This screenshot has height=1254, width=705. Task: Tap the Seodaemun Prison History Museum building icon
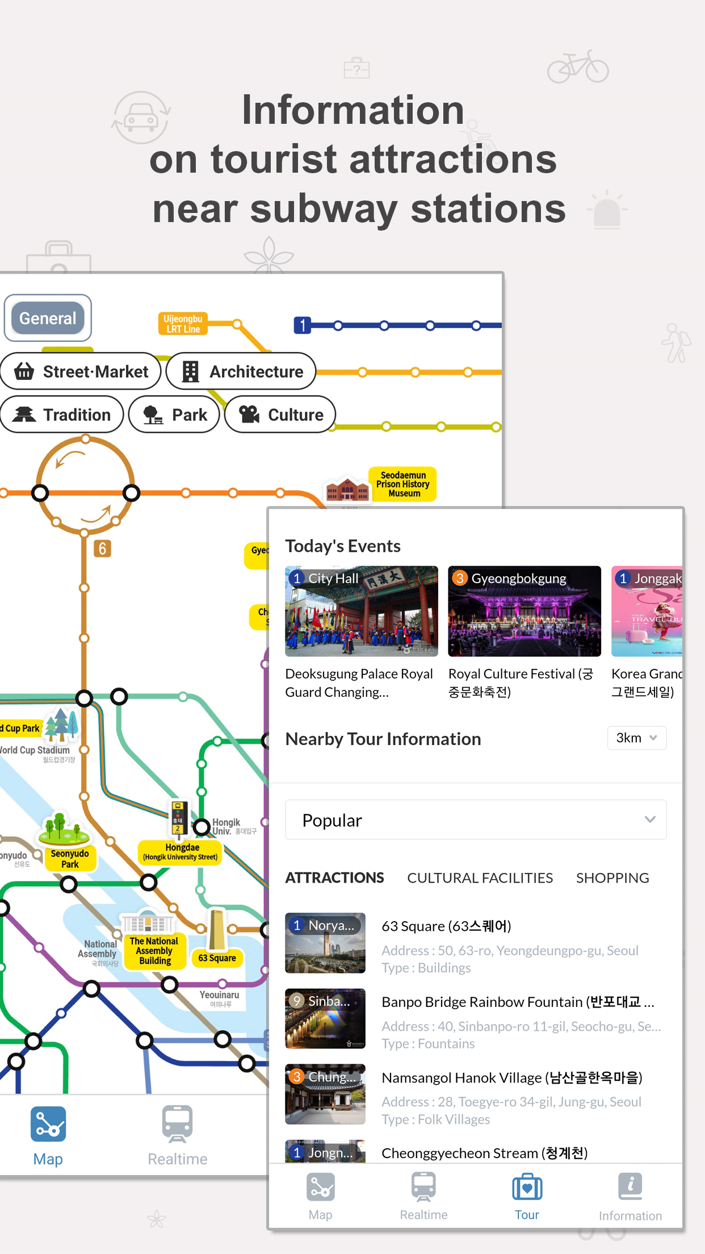[x=347, y=490]
